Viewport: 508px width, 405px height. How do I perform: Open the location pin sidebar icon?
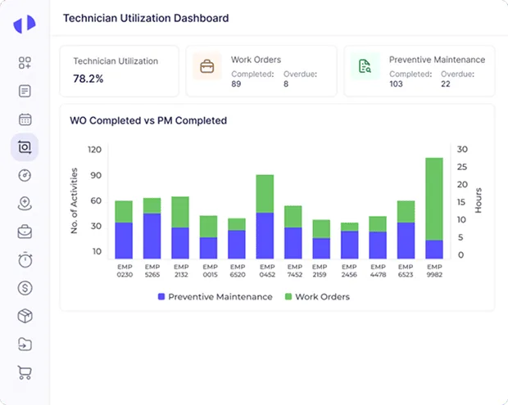[25, 204]
